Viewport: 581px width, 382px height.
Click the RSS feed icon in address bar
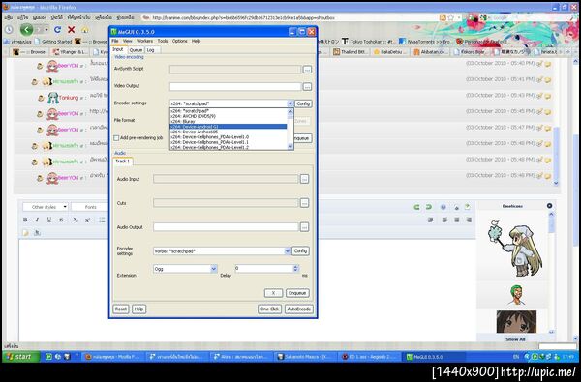pos(443,17)
